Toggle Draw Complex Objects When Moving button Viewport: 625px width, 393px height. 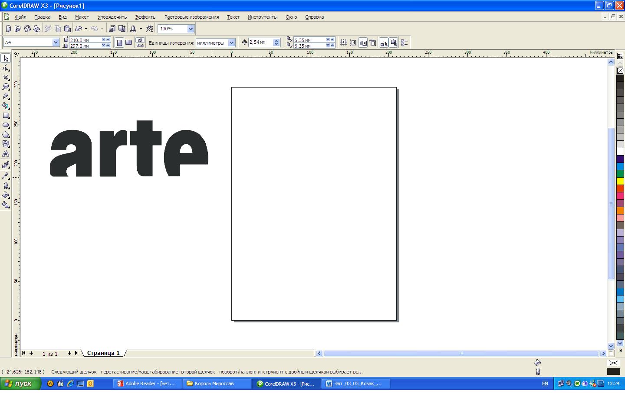pos(384,42)
